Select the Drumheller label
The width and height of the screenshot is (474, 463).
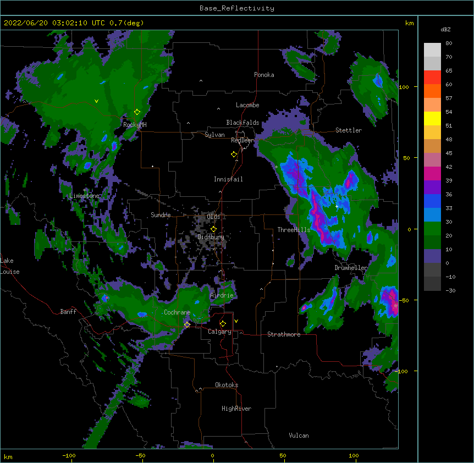351,268
